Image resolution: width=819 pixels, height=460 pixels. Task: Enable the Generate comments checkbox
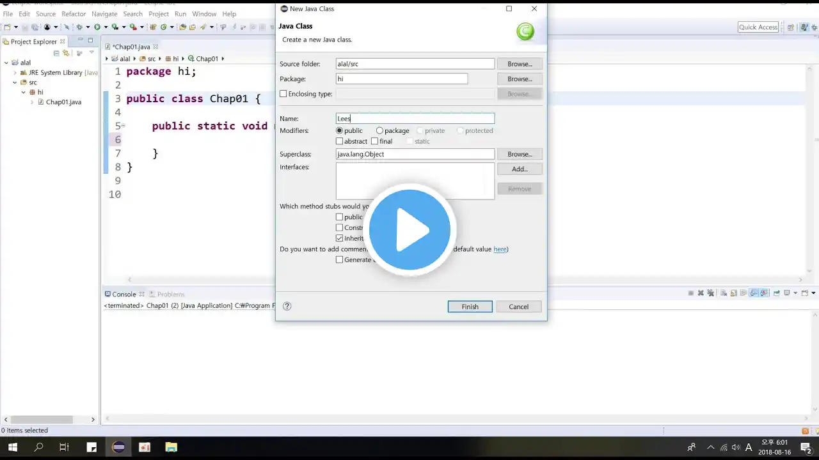(x=340, y=259)
